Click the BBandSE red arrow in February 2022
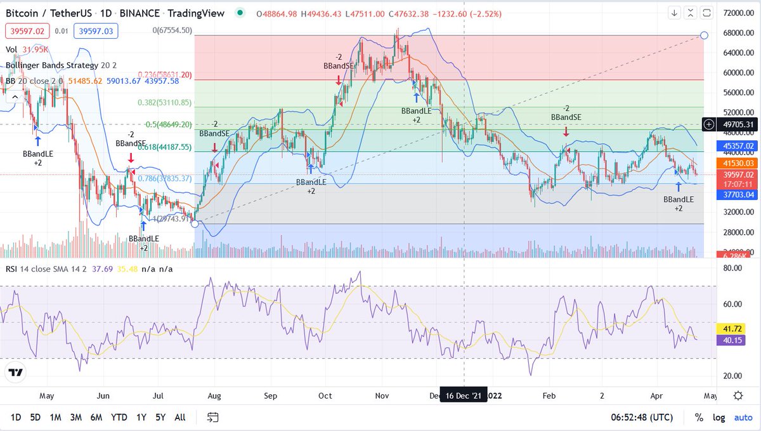The image size is (761, 431). (566, 131)
